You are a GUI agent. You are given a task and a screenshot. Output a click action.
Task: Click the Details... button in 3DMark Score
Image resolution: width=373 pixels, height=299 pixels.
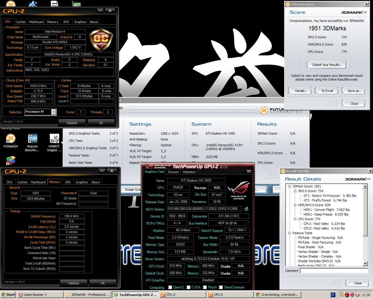click(301, 91)
